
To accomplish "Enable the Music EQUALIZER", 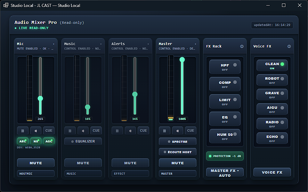I will tap(83, 141).
